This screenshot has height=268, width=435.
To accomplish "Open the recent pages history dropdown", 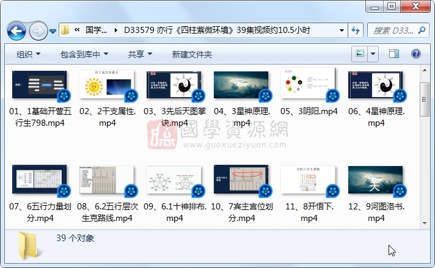I will click(53, 31).
